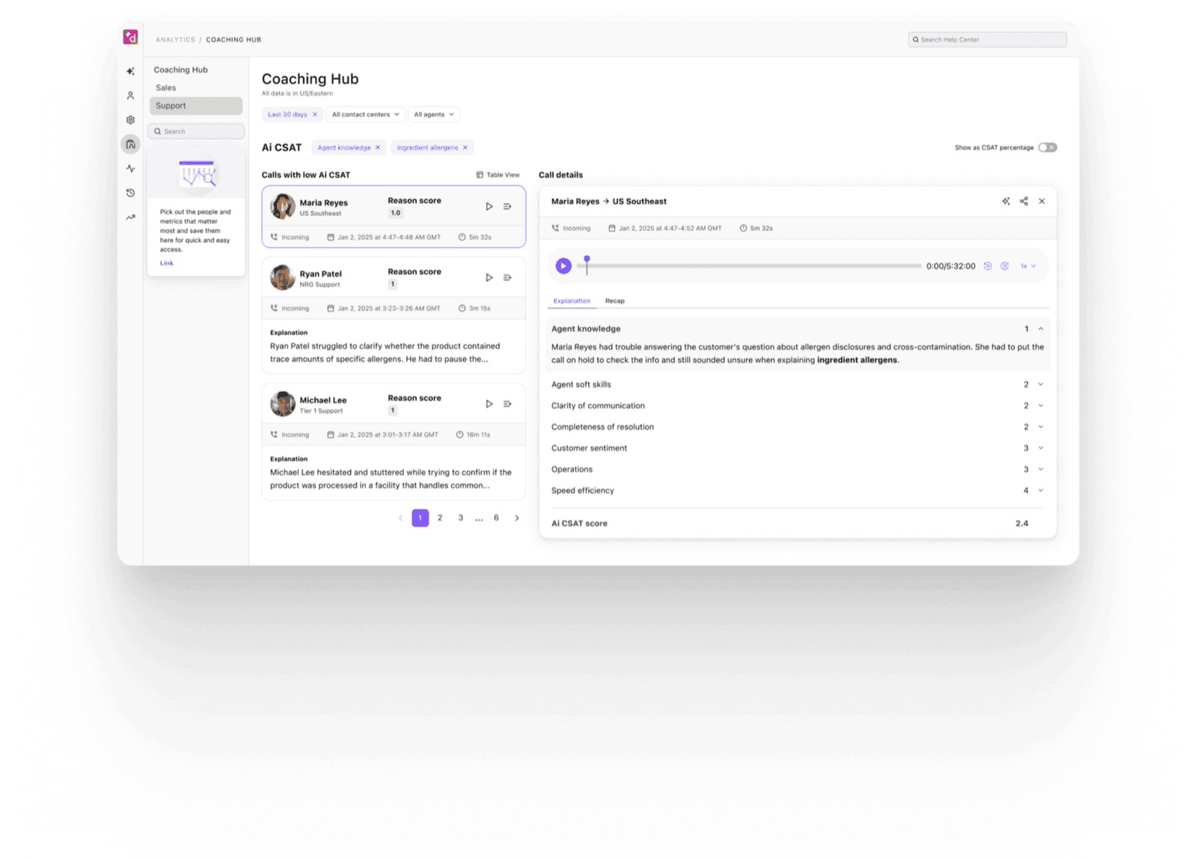Toggle Show as CSAT percentage switch
1197x858 pixels.
coord(1047,147)
